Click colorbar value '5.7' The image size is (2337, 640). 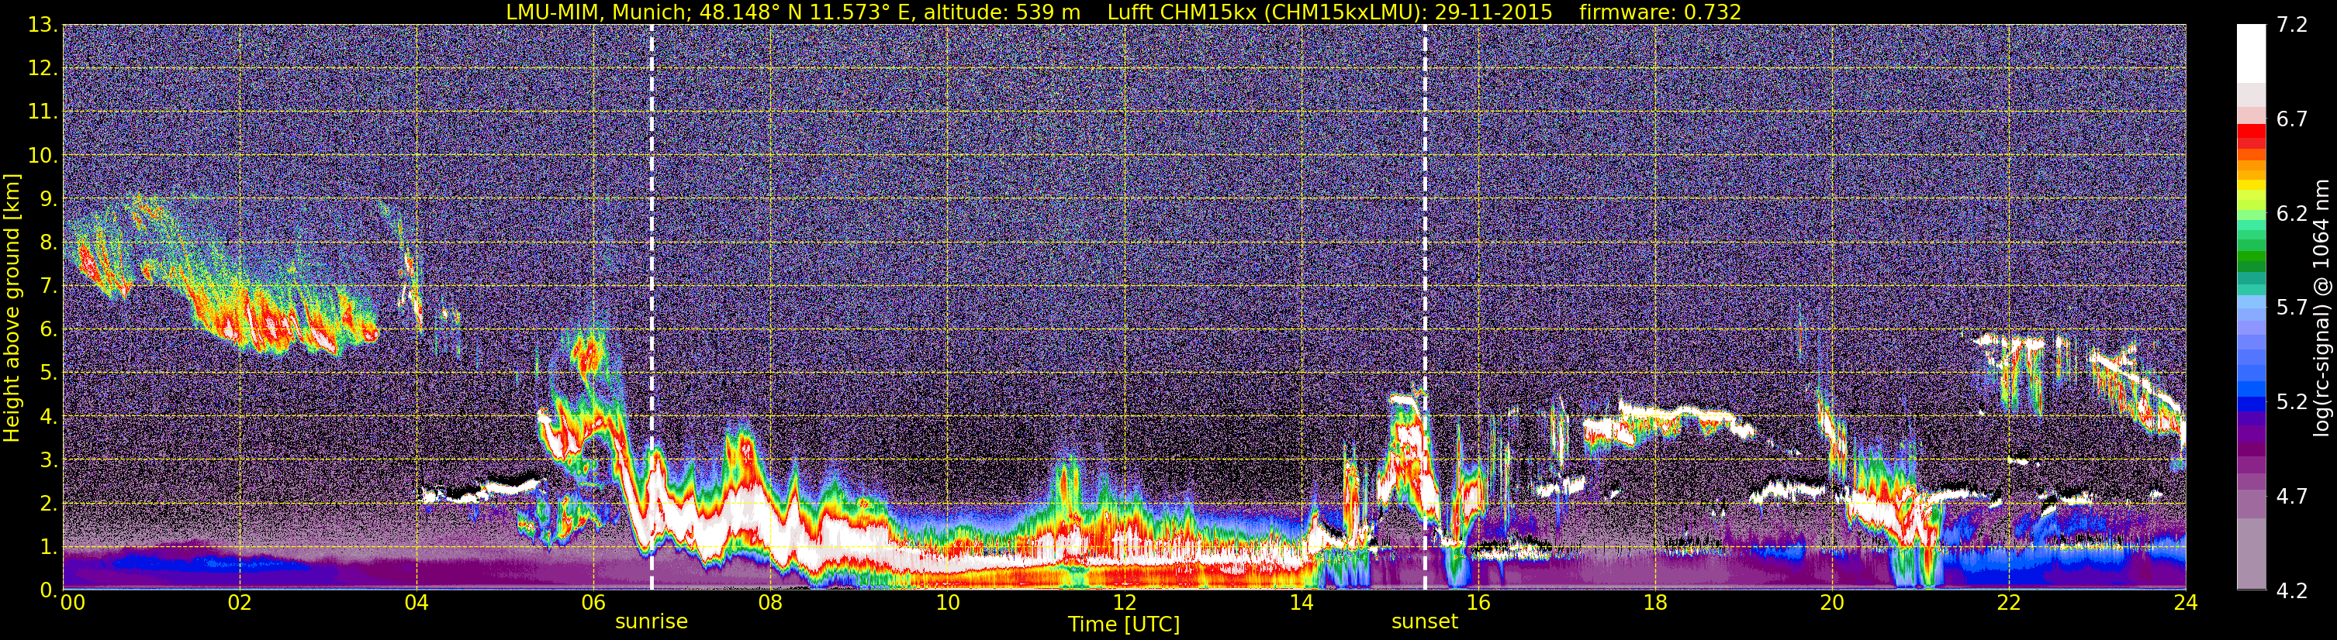(2292, 308)
